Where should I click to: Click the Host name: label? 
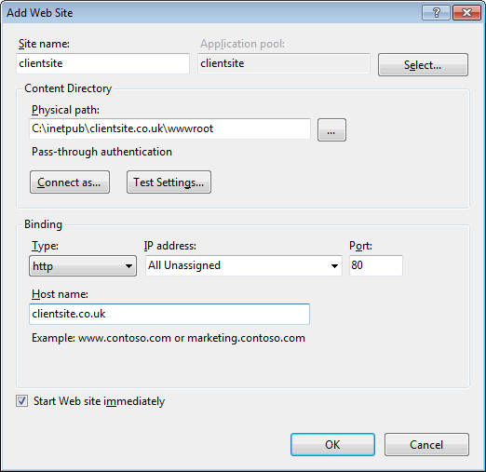(60, 294)
